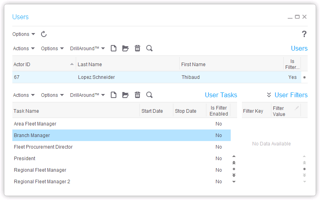Open Options menu in User Tasks toolbar
The width and height of the screenshot is (320, 200).
(x=52, y=95)
